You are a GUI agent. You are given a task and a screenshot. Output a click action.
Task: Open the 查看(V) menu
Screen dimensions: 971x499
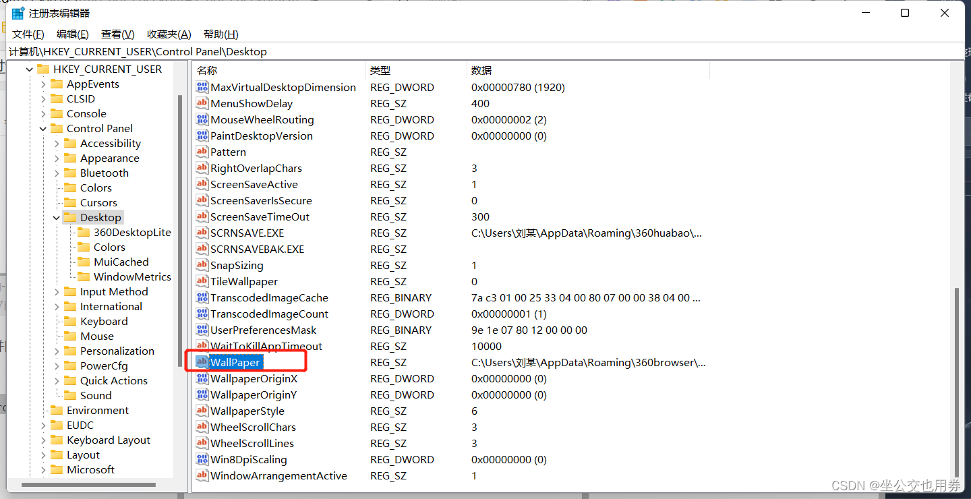point(118,34)
